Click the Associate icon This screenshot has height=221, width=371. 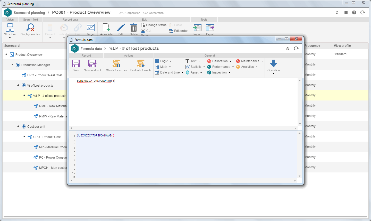106,27
